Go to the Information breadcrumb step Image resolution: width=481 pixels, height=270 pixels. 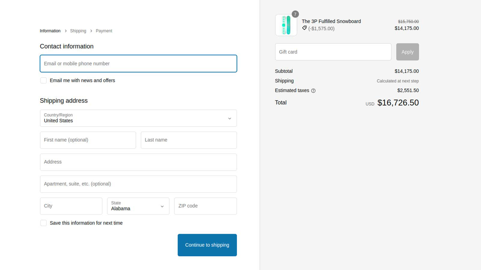(x=50, y=31)
